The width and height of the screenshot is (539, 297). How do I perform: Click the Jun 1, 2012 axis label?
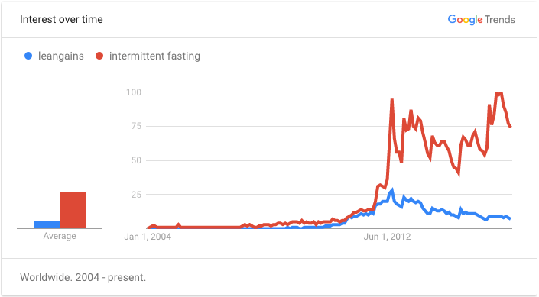click(x=387, y=237)
